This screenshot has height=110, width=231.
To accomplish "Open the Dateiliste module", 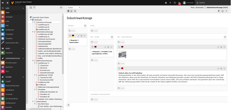I will (13, 53).
